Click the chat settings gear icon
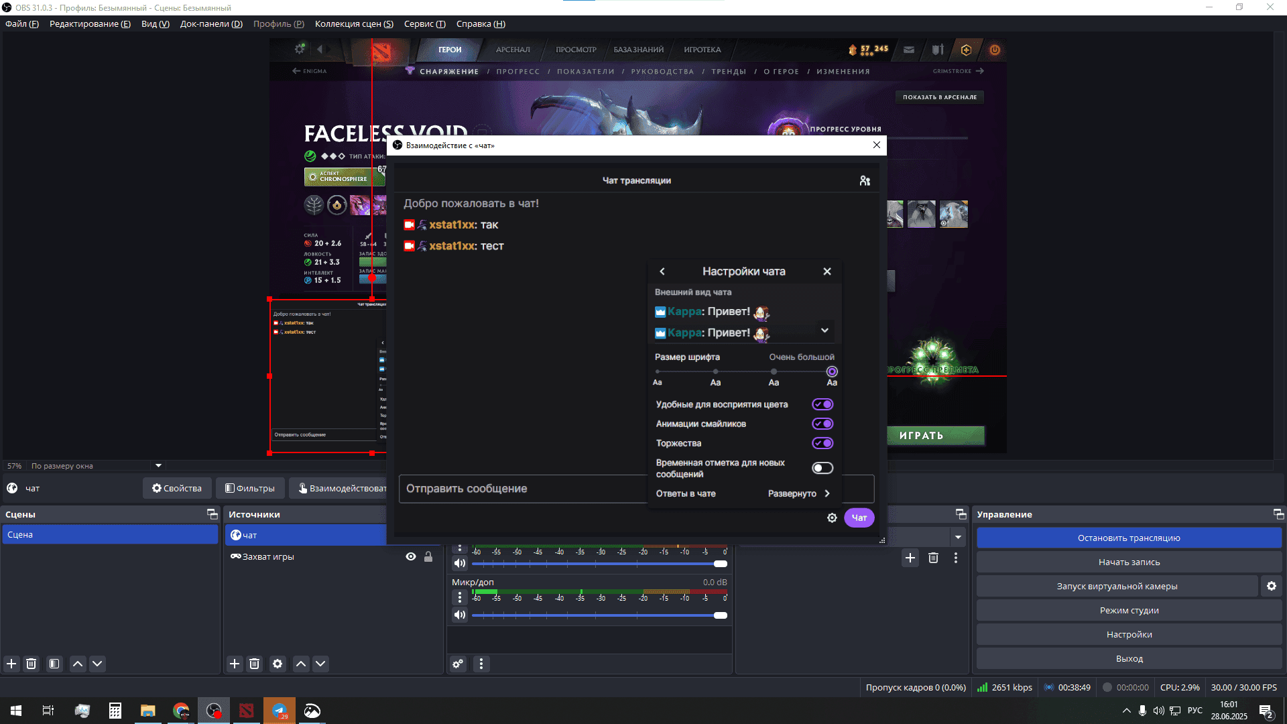The height and width of the screenshot is (724, 1287). click(x=832, y=518)
